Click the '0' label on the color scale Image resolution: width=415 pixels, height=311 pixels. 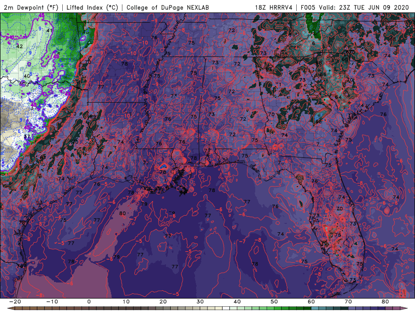coord(89,302)
